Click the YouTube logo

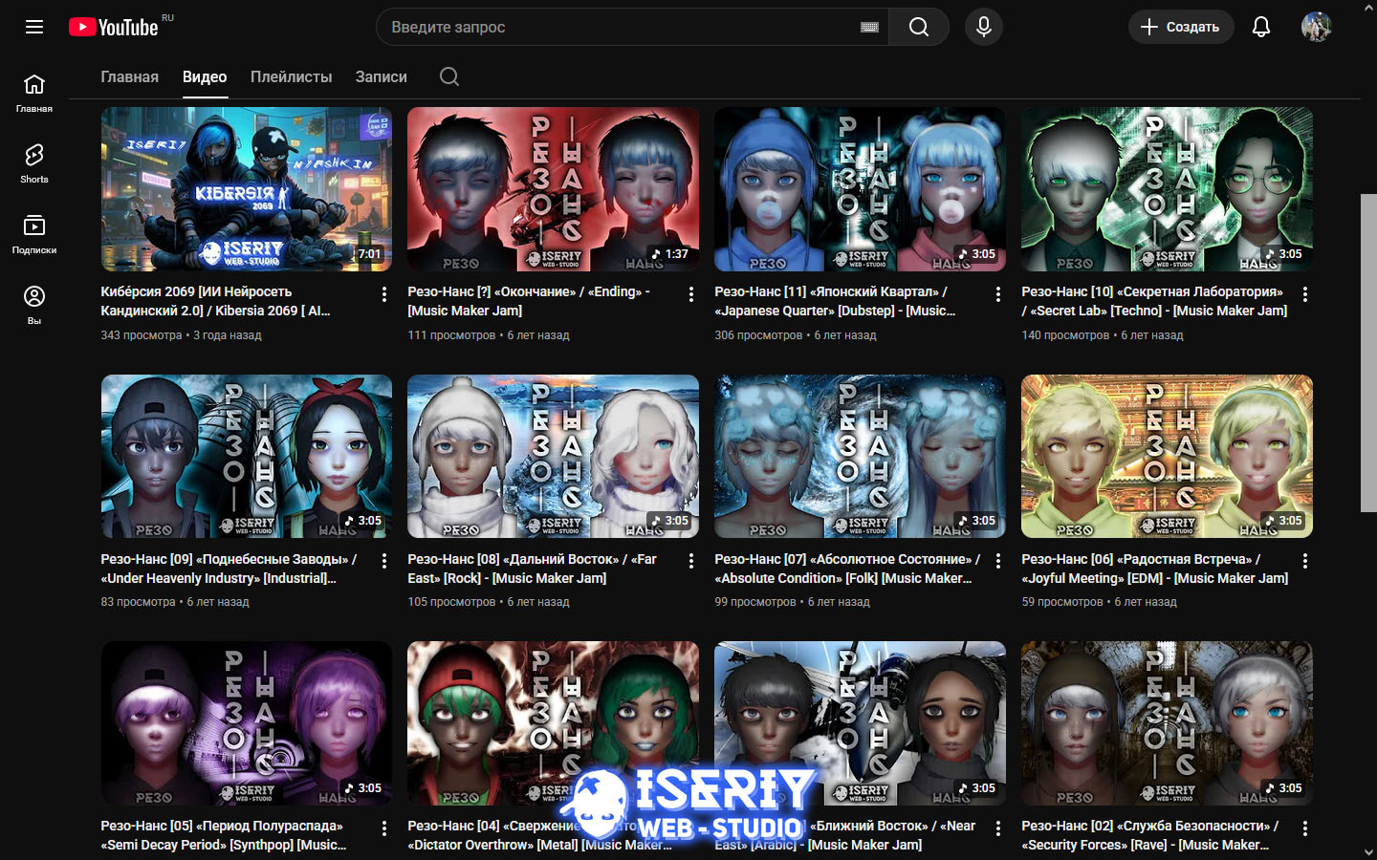click(x=114, y=27)
